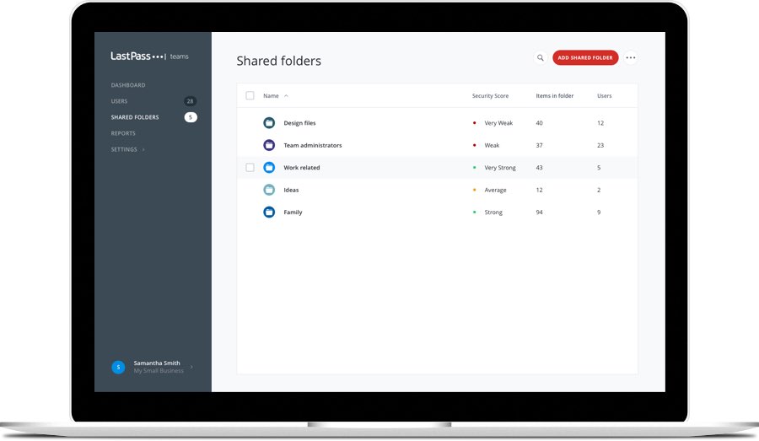
Task: Click the Team administrators folder icon
Action: pyautogui.click(x=269, y=145)
